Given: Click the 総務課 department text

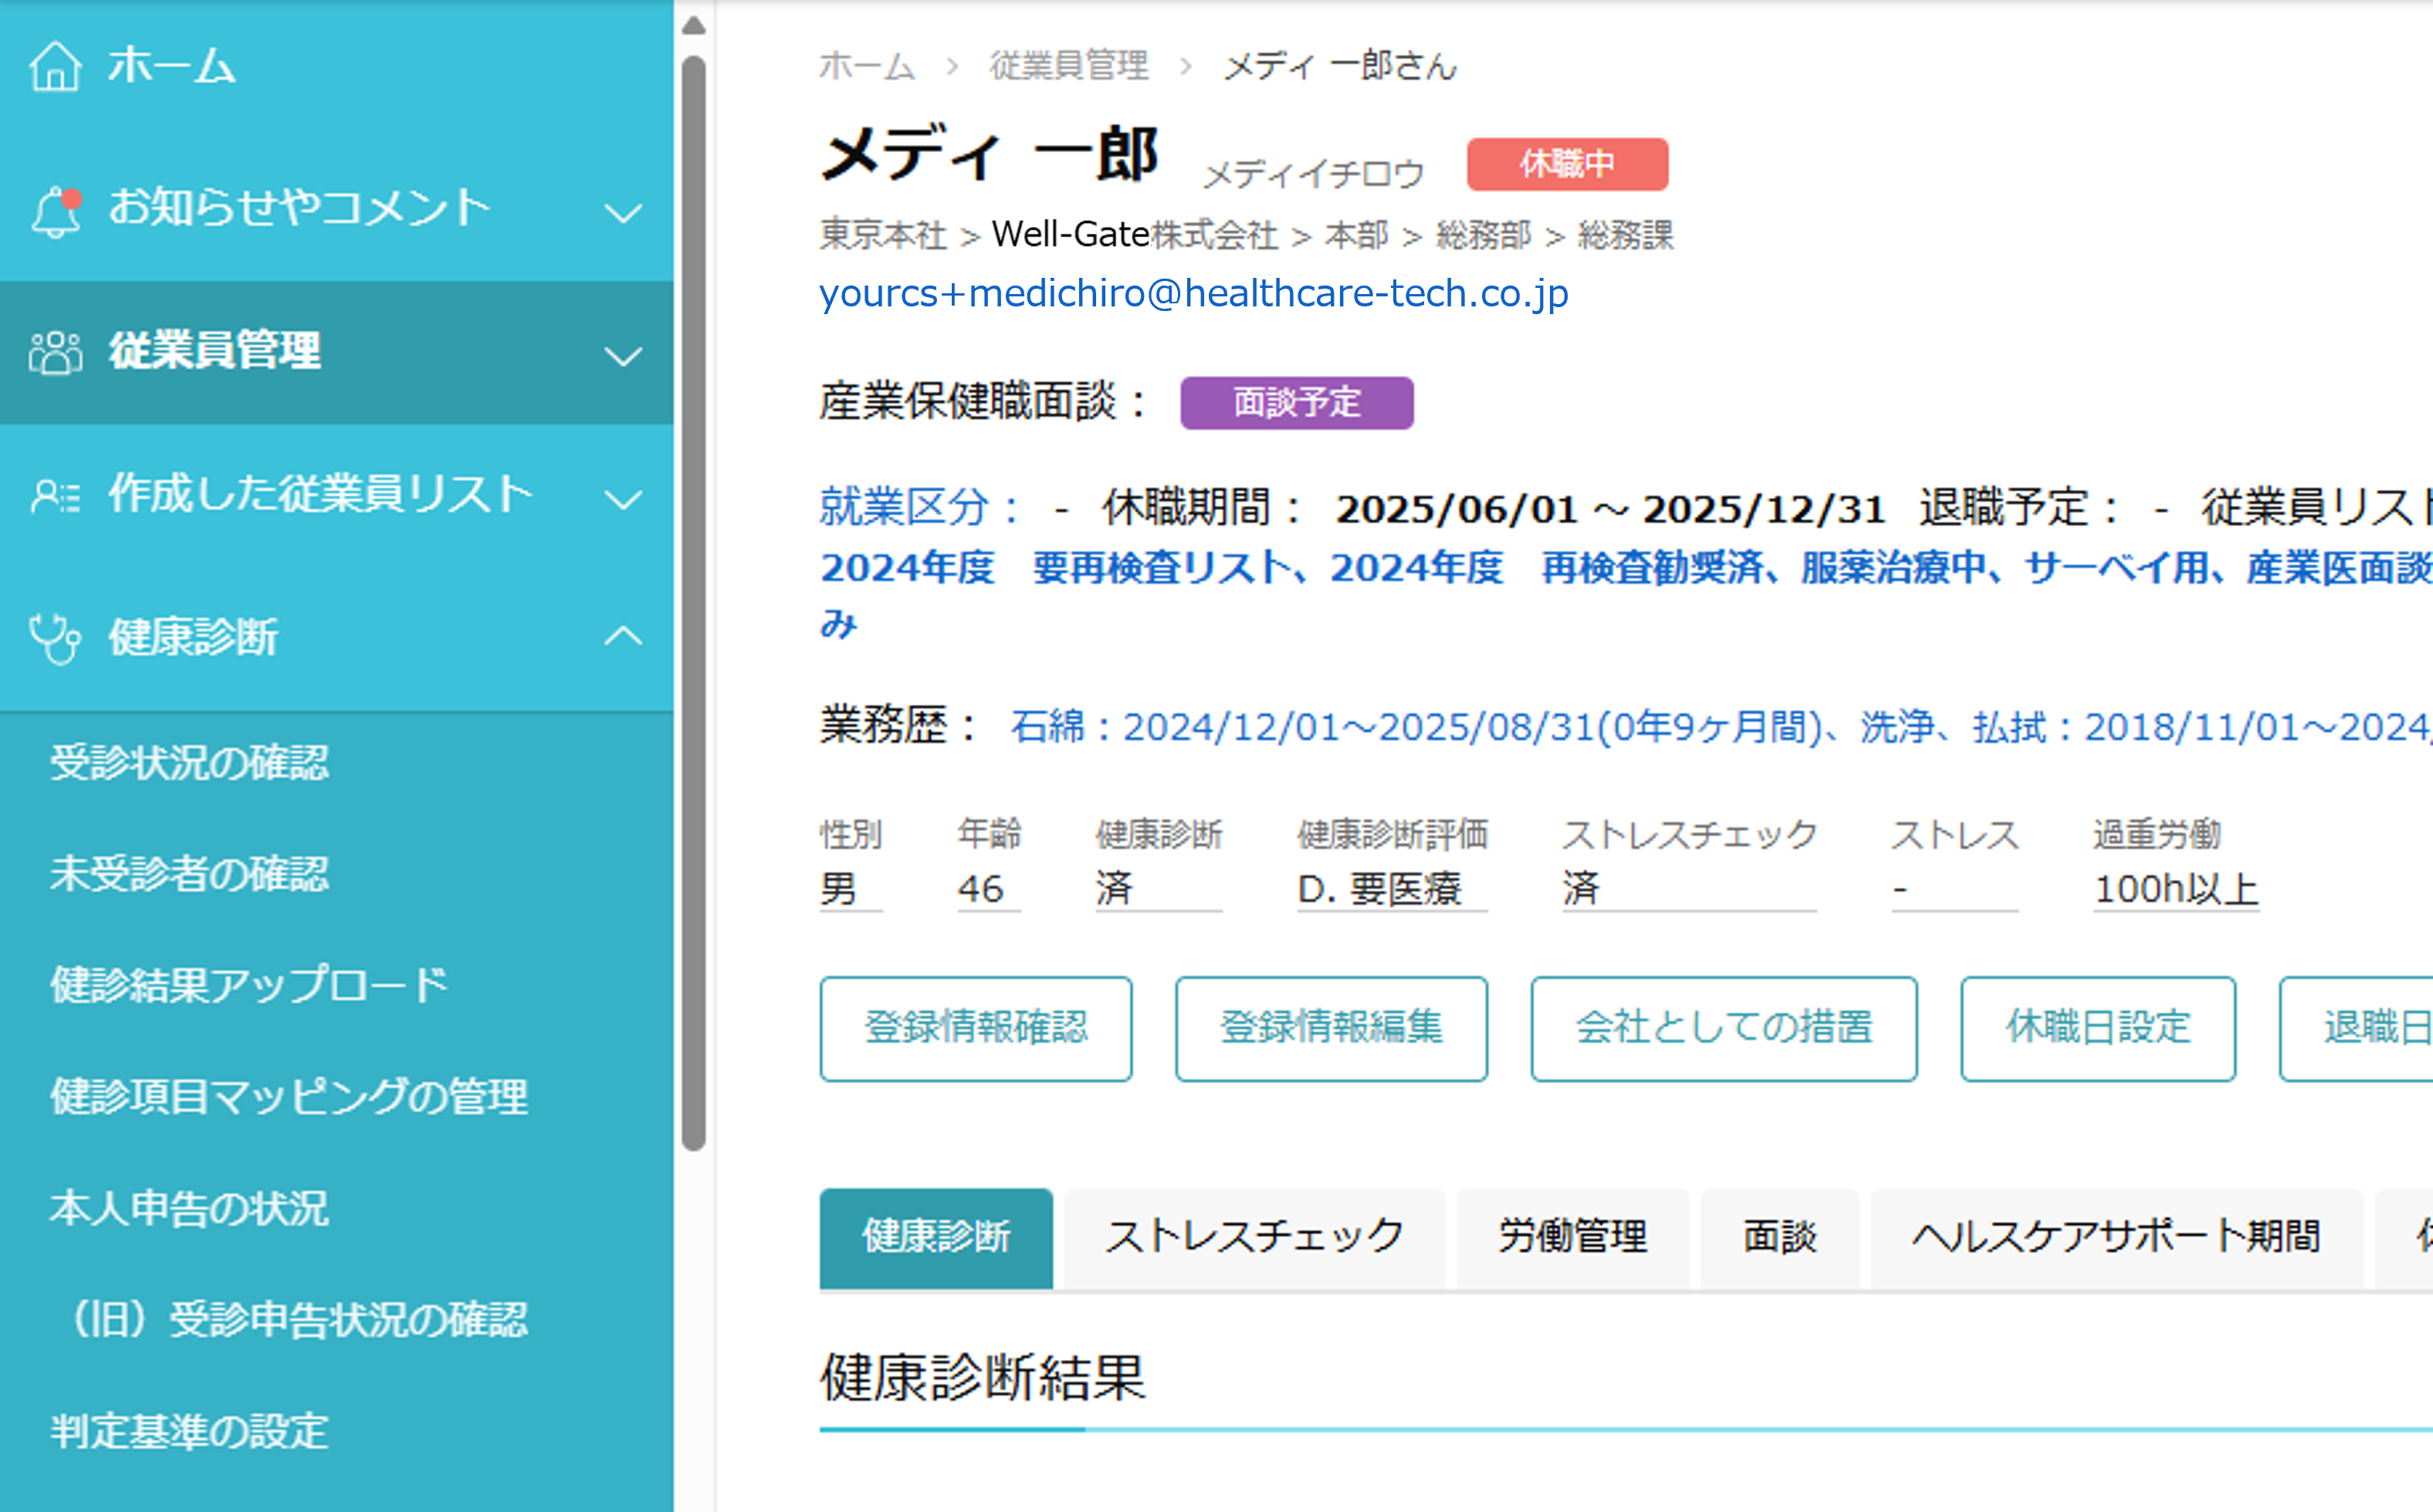Looking at the screenshot, I should (1626, 236).
